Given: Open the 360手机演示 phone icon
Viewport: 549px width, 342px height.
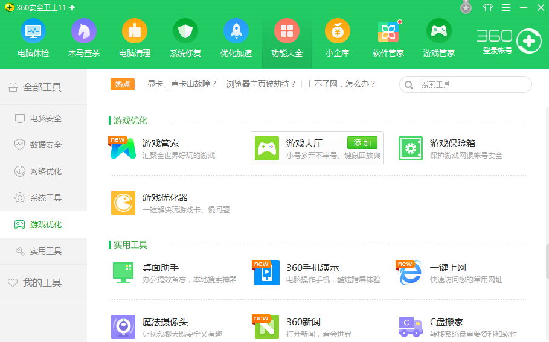Looking at the screenshot, I should click(267, 273).
